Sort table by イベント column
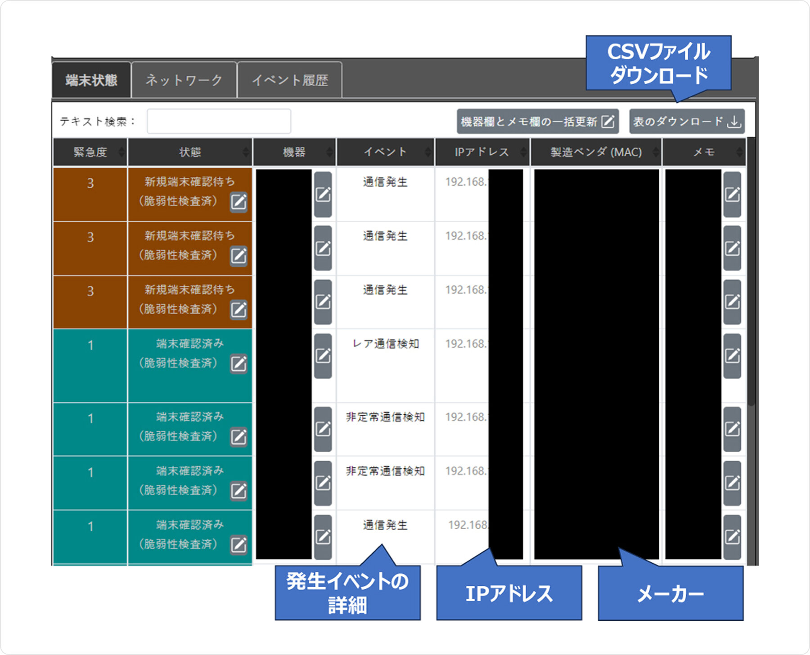 385,152
